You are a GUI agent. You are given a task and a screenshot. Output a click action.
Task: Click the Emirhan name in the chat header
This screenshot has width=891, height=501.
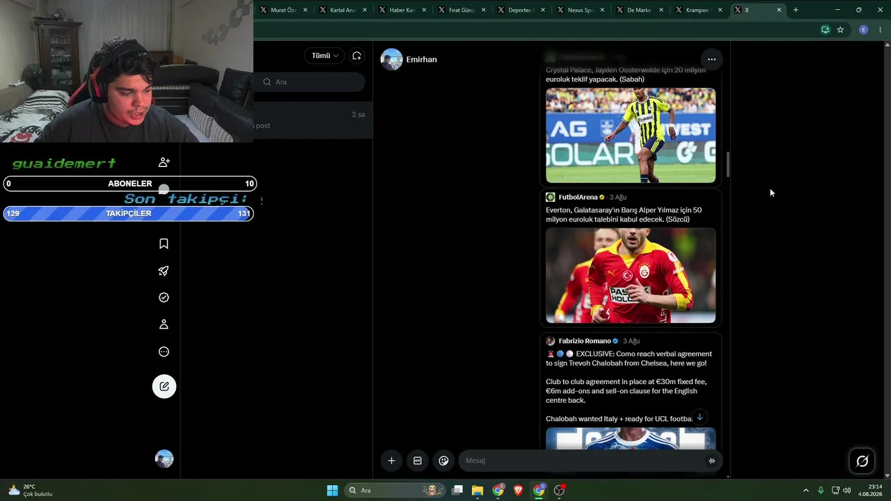pos(422,59)
